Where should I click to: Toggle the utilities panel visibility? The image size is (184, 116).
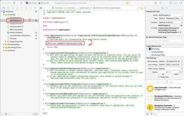click(x=181, y=3)
